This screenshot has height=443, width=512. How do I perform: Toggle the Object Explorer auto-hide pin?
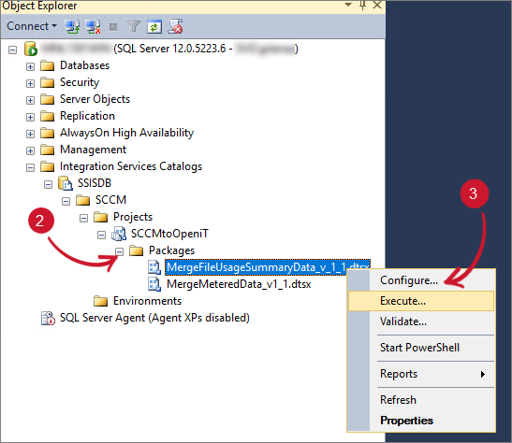pyautogui.click(x=363, y=6)
